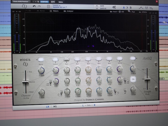Toggle the Meters display tab
This screenshot has height=126, width=168.
(x=54, y=11)
